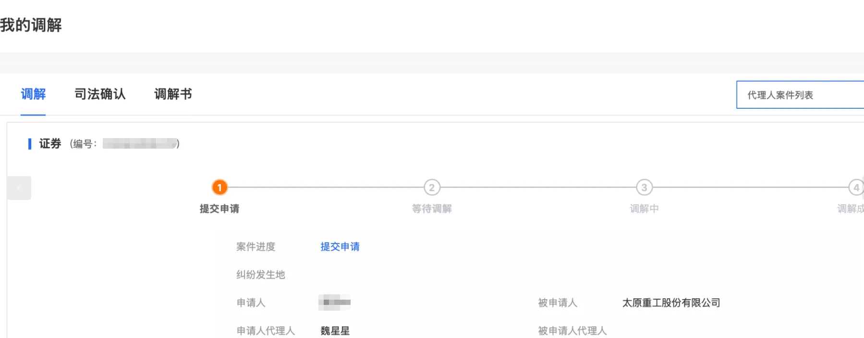864x338 pixels.
Task: Click the 我的调解 page title
Action: click(x=31, y=25)
